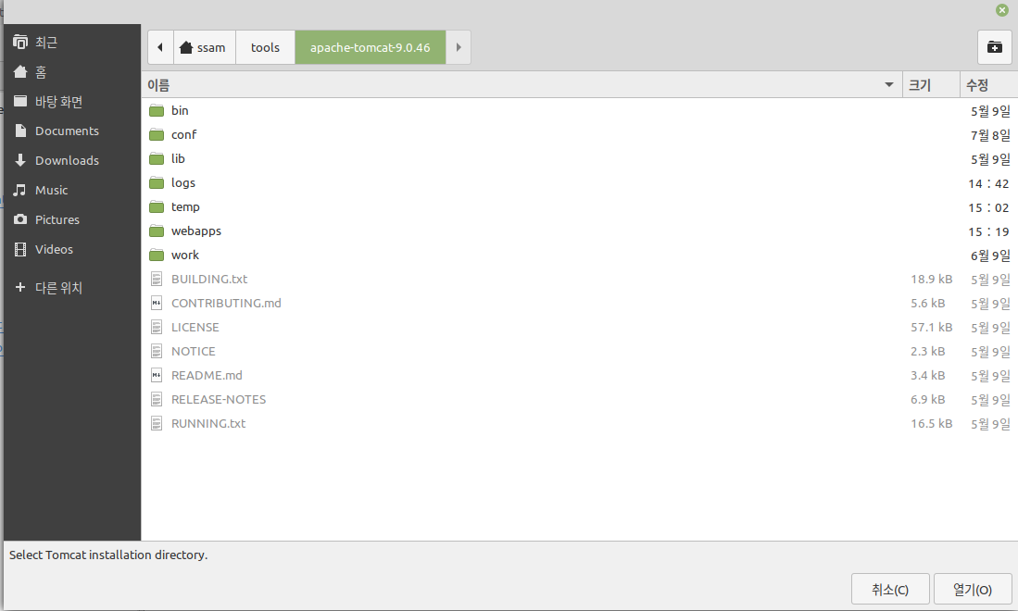Viewport: 1018px width, 611px height.
Task: Go to tools in the path bar
Action: point(266,47)
